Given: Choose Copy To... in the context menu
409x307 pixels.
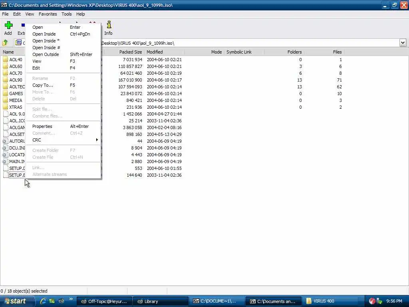Looking at the screenshot, I should [64, 85].
